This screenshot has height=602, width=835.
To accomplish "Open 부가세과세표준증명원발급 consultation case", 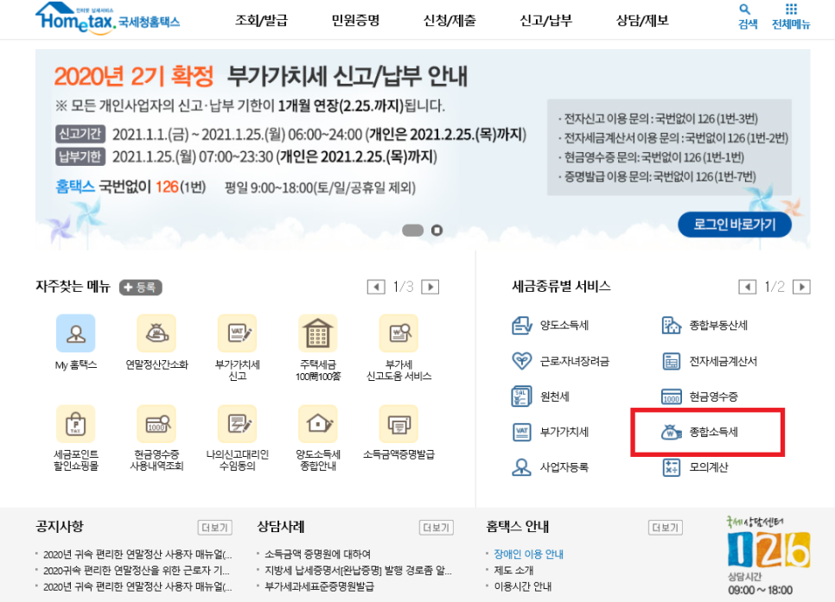I will 319,586.
